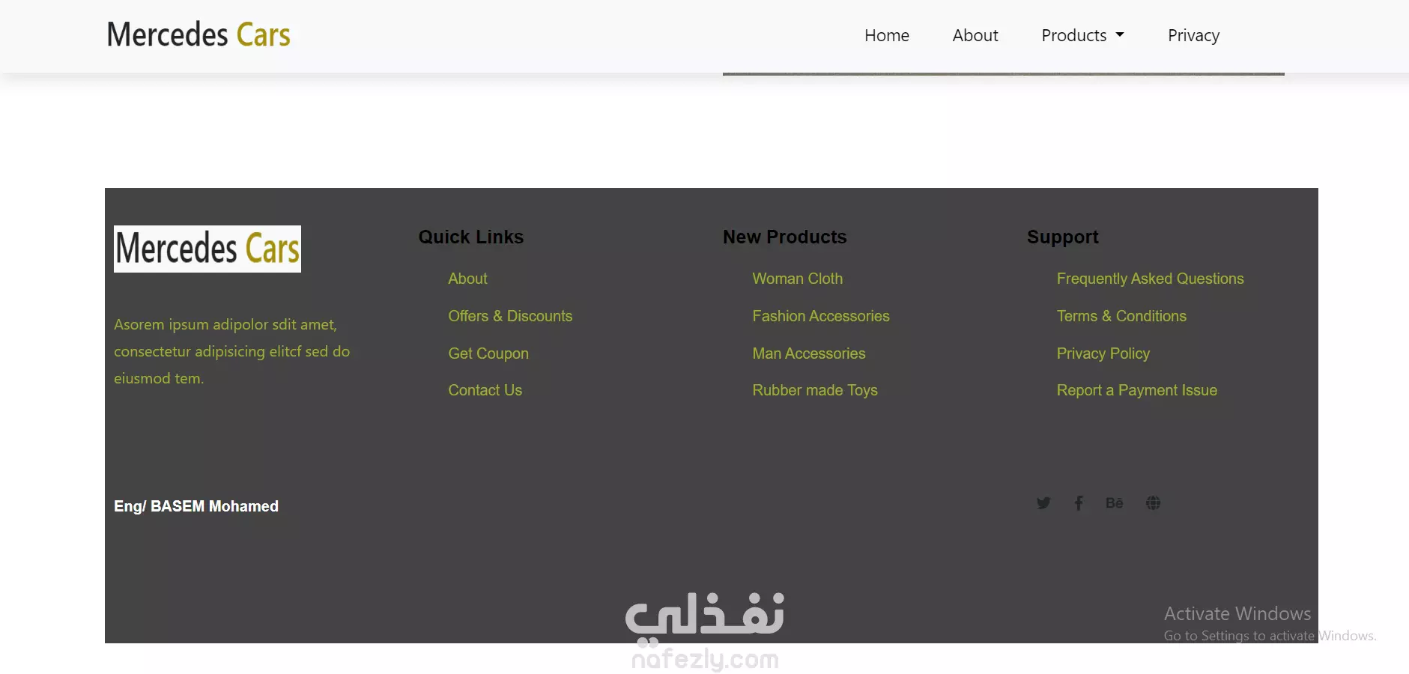Open the Woman Cloth link
Image resolution: width=1409 pixels, height=674 pixels.
click(x=797, y=279)
